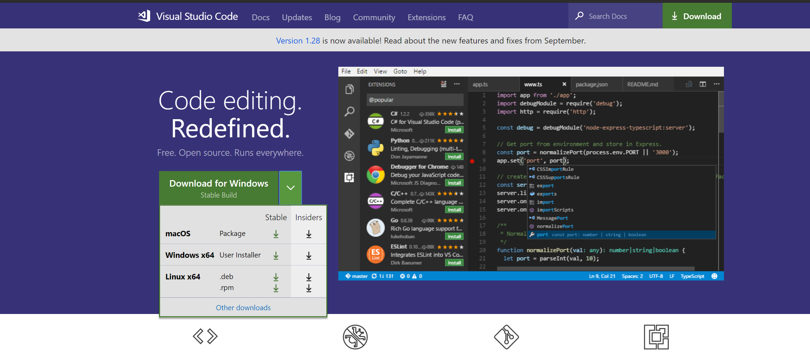
Task: Click the Search Docs input field
Action: point(615,16)
